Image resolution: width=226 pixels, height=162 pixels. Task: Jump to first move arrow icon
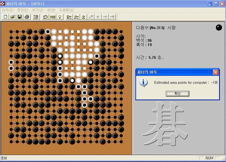click(x=69, y=17)
